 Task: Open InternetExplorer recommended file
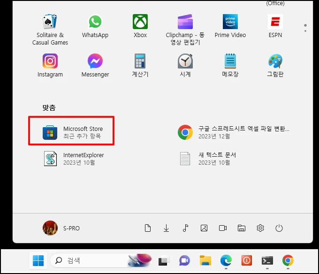coord(74,159)
